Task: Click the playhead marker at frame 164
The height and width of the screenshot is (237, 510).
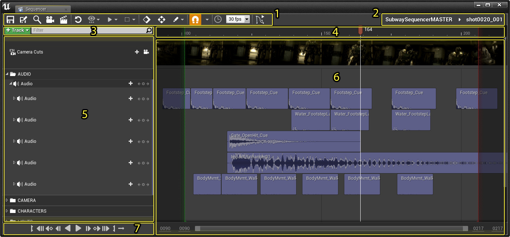Action: click(360, 31)
